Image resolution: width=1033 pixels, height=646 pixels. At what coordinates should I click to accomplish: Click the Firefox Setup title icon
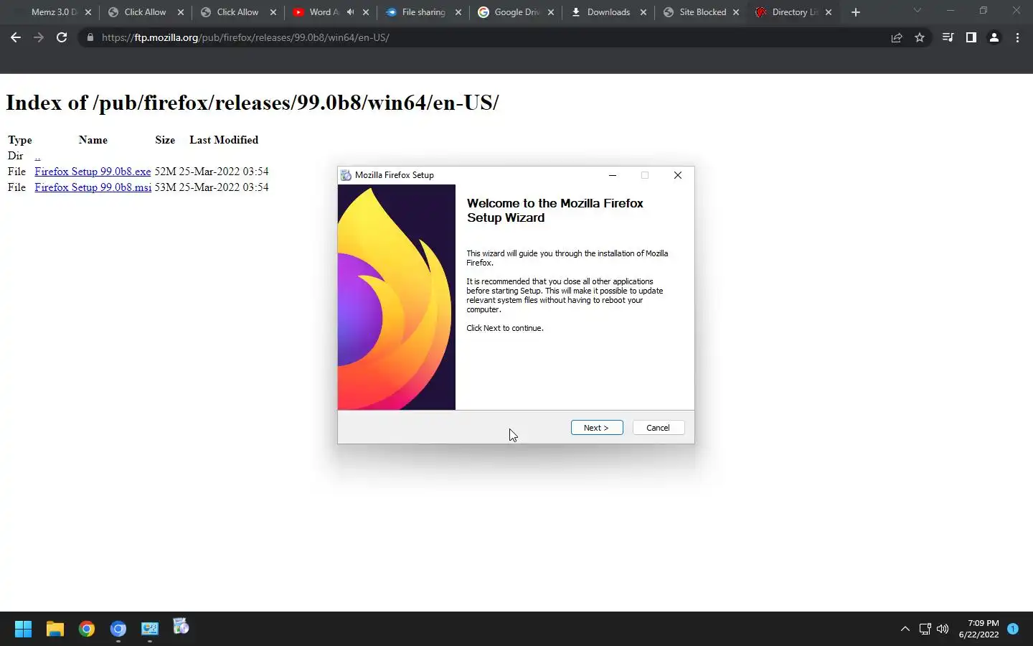346,175
